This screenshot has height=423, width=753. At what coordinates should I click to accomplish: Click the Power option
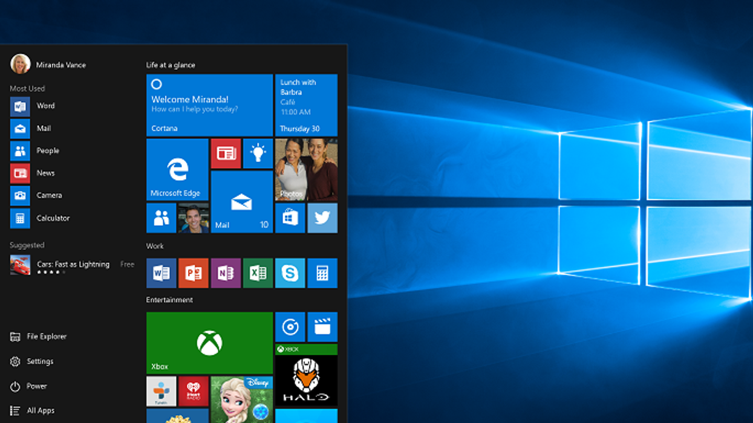38,386
